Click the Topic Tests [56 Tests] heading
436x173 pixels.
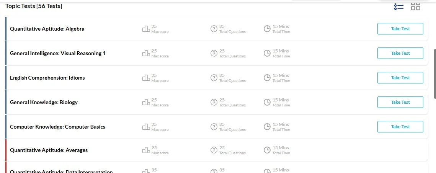(x=34, y=6)
